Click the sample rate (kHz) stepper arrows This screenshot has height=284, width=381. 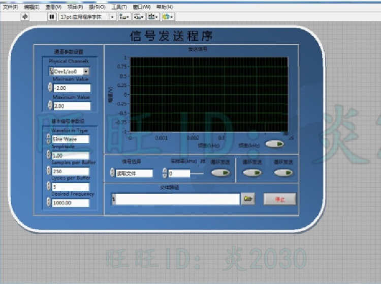coord(165,173)
